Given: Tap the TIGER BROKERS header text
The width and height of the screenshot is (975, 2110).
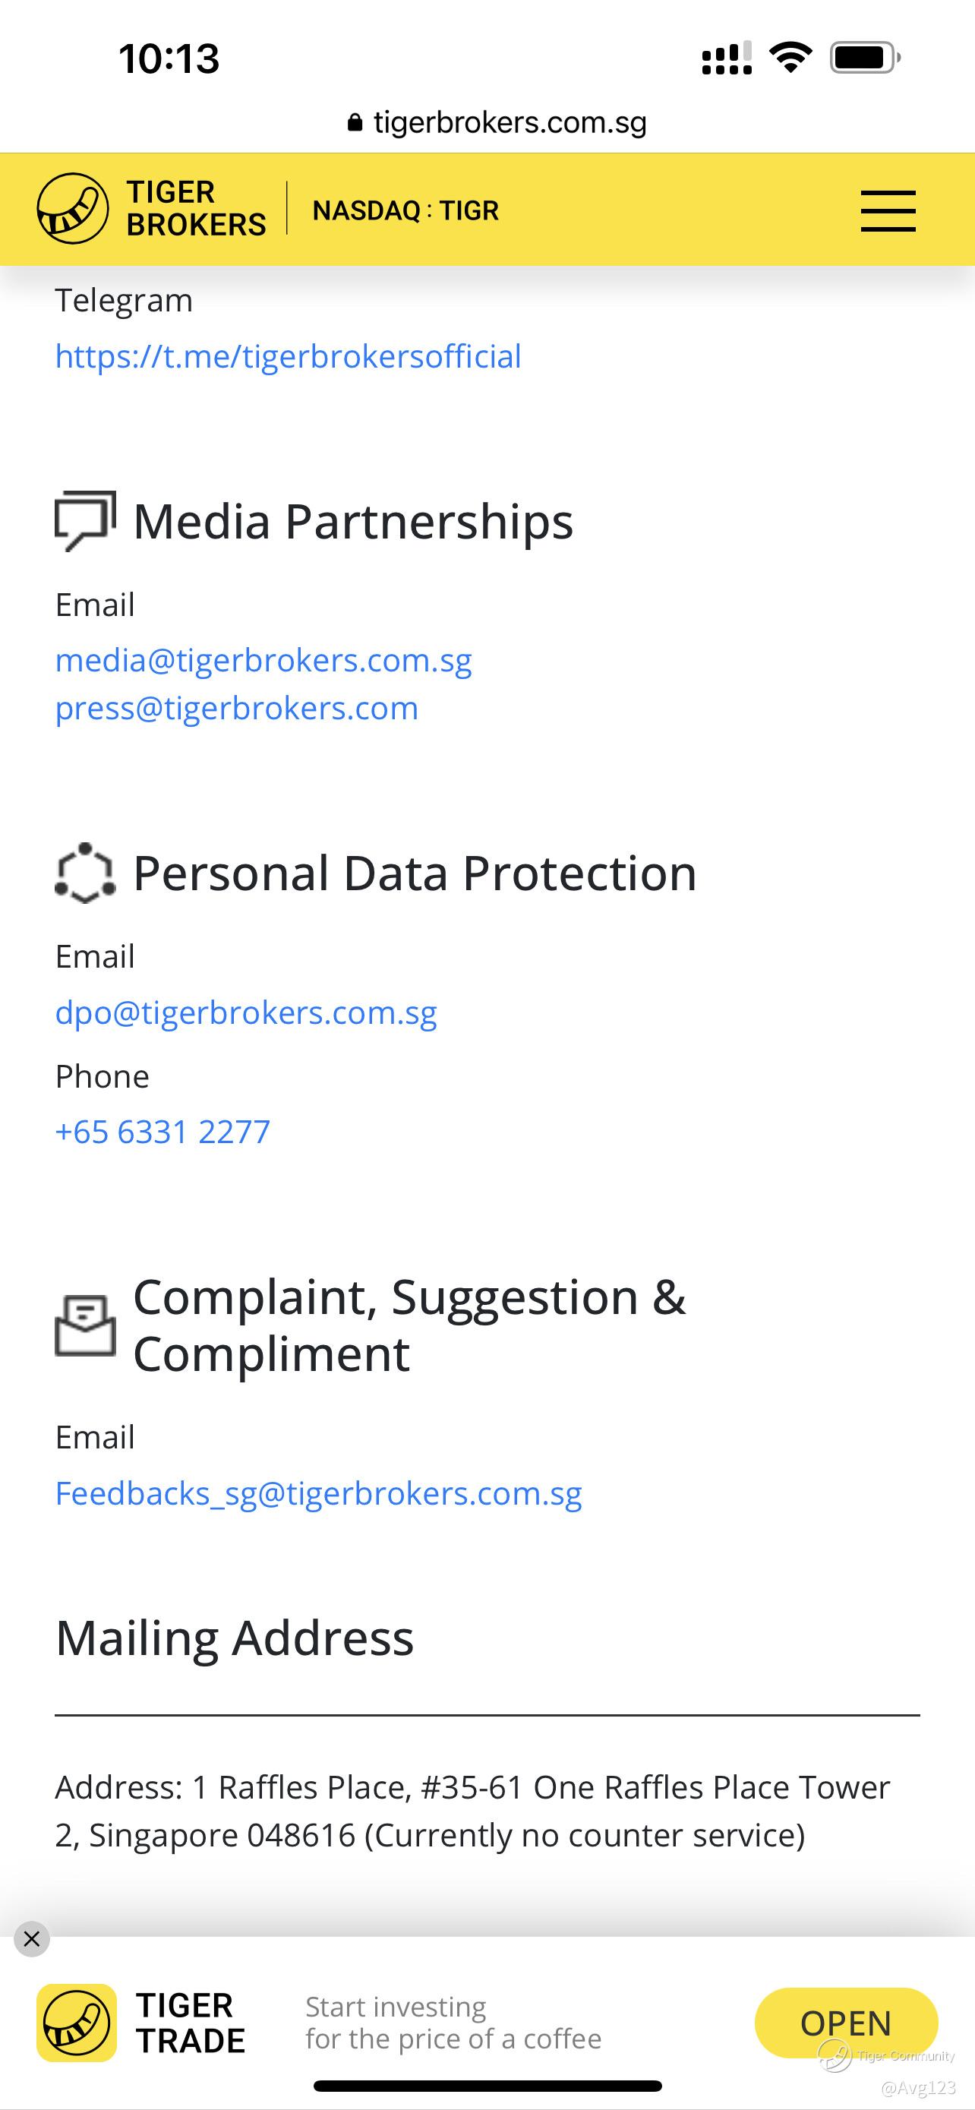Looking at the screenshot, I should coord(196,208).
